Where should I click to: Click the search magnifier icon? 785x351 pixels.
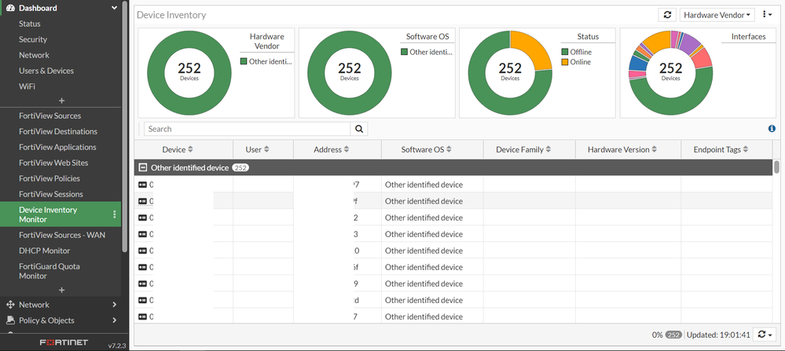point(359,129)
